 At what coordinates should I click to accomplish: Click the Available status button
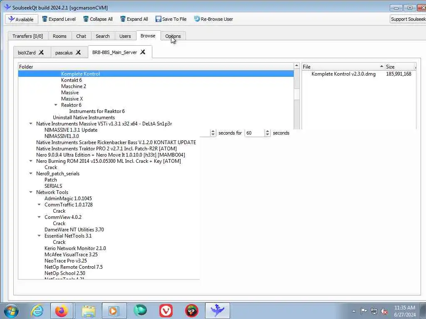click(x=22, y=19)
